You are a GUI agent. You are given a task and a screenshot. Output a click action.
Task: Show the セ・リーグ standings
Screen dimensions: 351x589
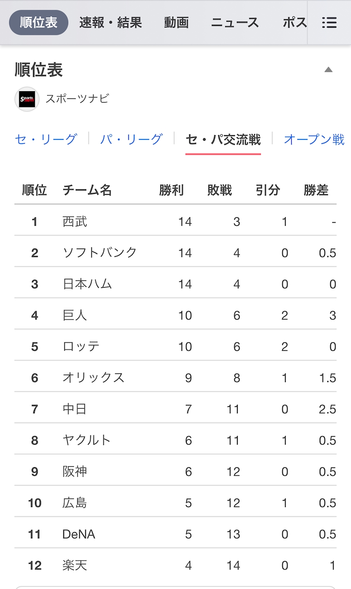tap(46, 139)
